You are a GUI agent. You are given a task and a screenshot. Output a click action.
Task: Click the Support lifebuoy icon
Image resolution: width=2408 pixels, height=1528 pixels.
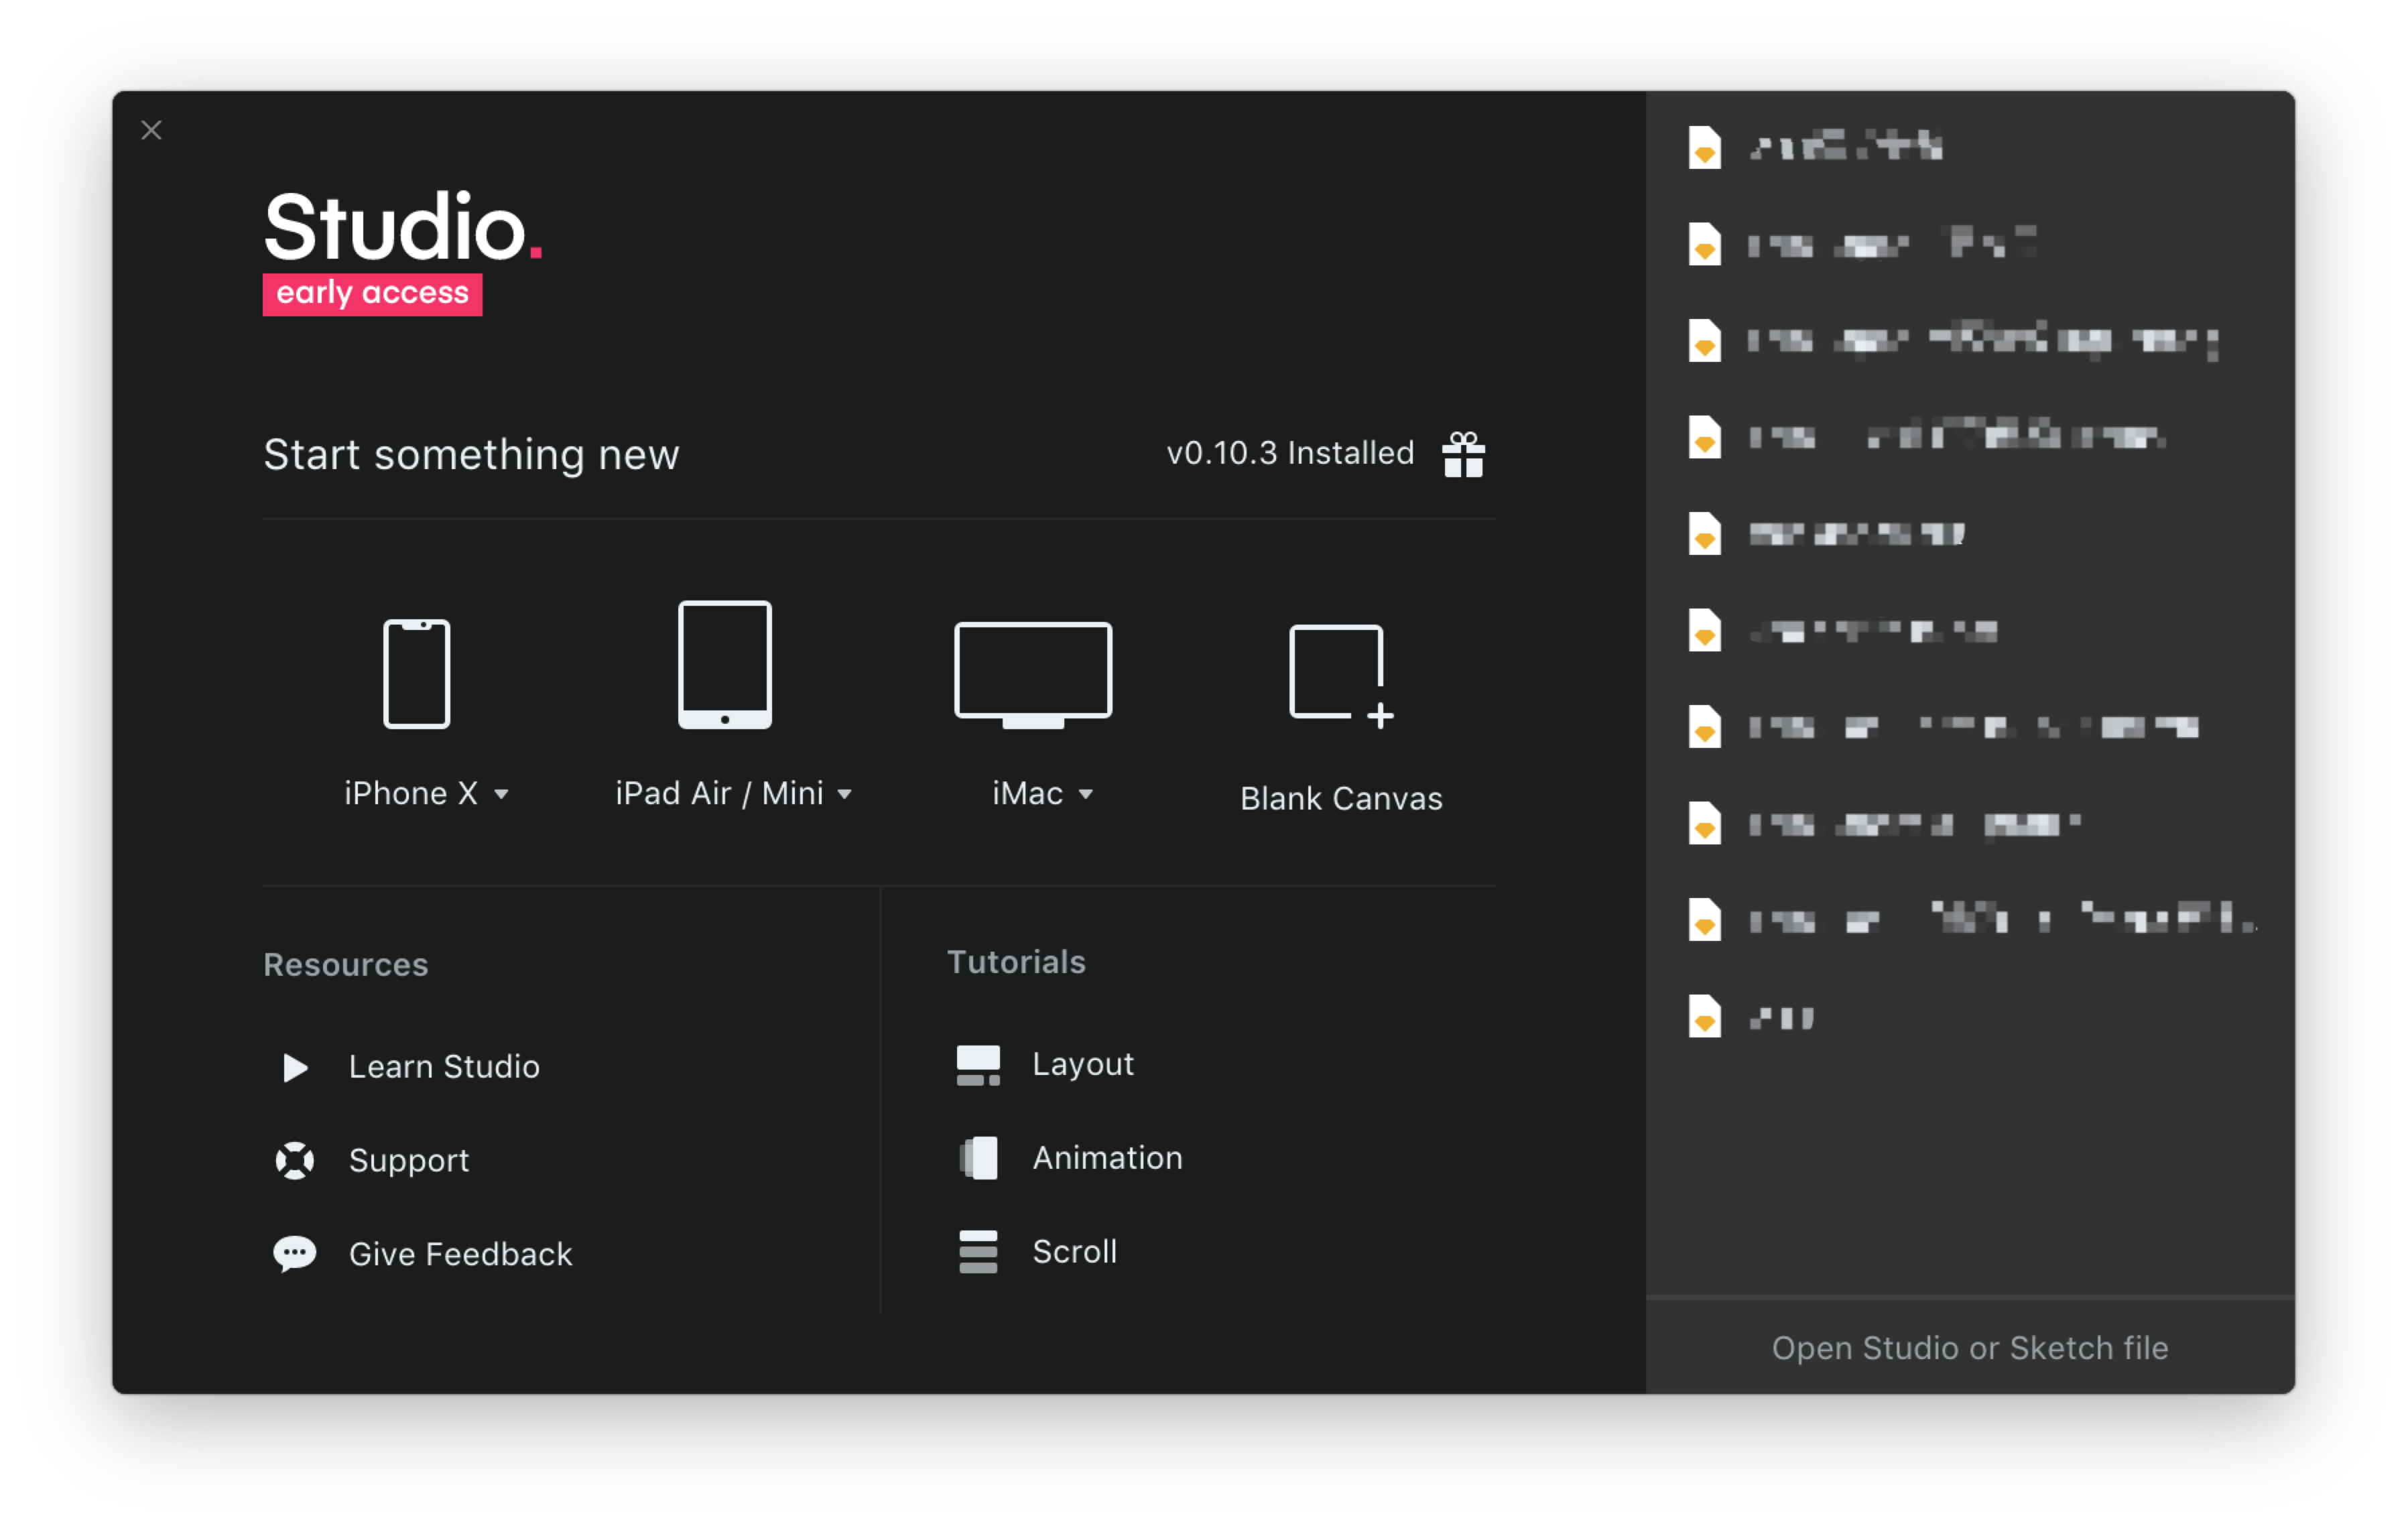[x=294, y=1160]
